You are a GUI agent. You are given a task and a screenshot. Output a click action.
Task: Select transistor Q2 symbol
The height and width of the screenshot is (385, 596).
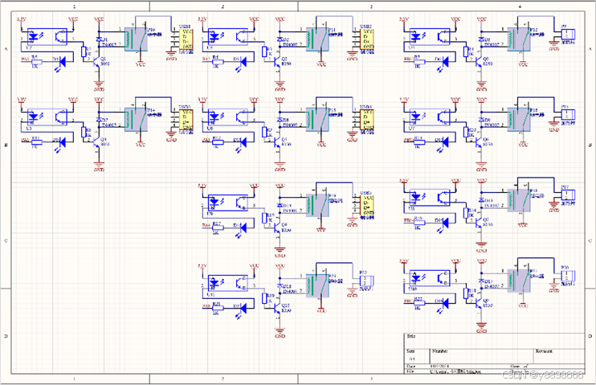tap(278, 62)
